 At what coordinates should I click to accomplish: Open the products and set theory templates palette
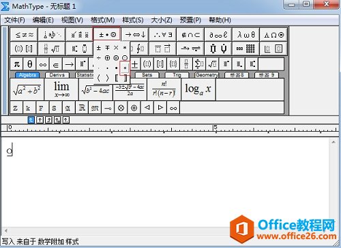(218, 49)
